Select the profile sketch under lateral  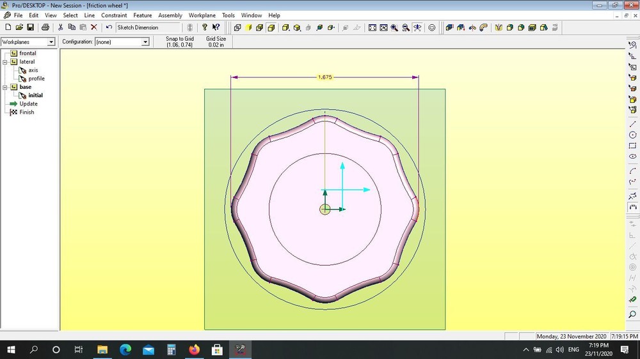pos(36,79)
